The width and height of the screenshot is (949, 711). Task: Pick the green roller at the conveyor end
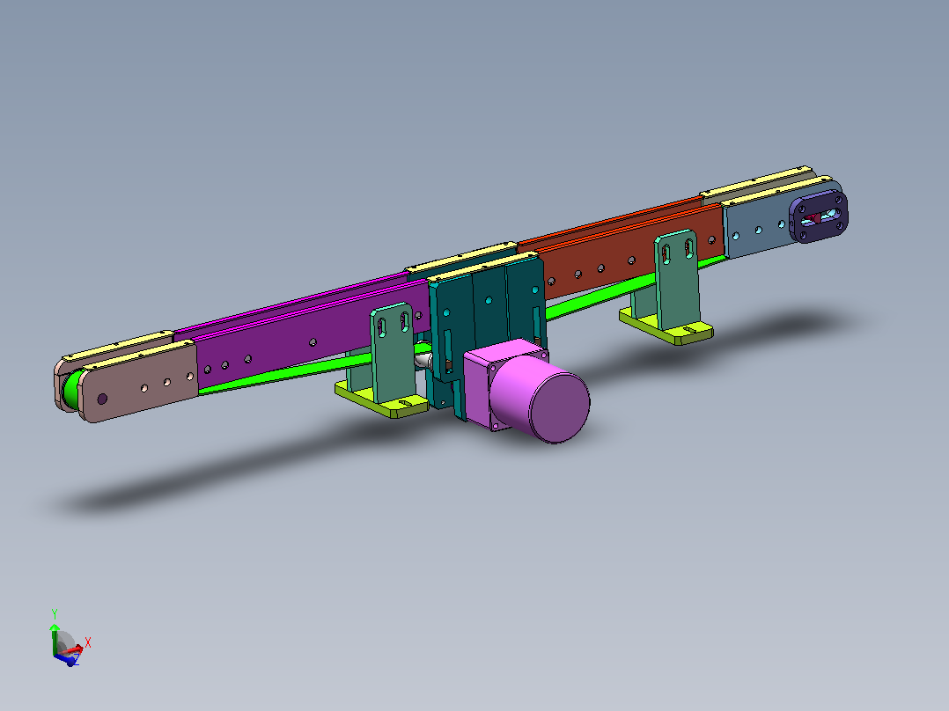pos(70,391)
